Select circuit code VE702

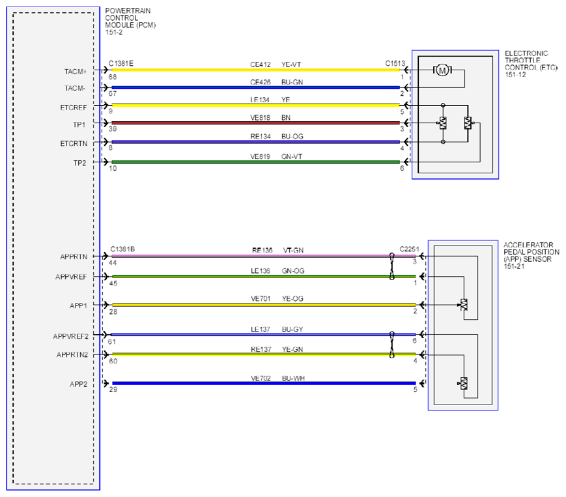[261, 378]
